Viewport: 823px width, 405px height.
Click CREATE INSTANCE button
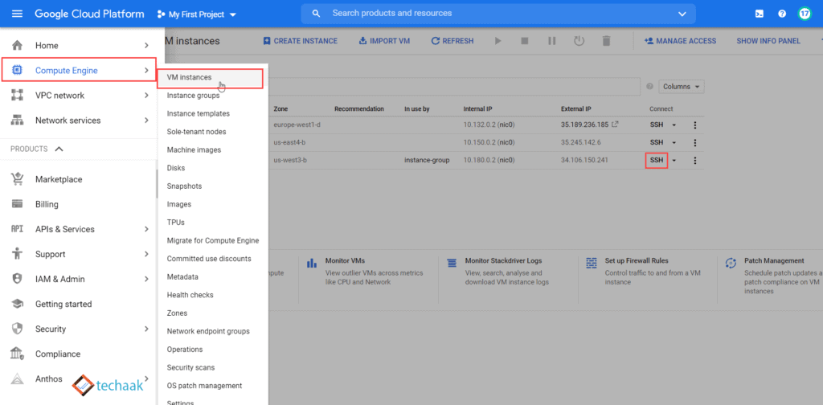pos(301,41)
